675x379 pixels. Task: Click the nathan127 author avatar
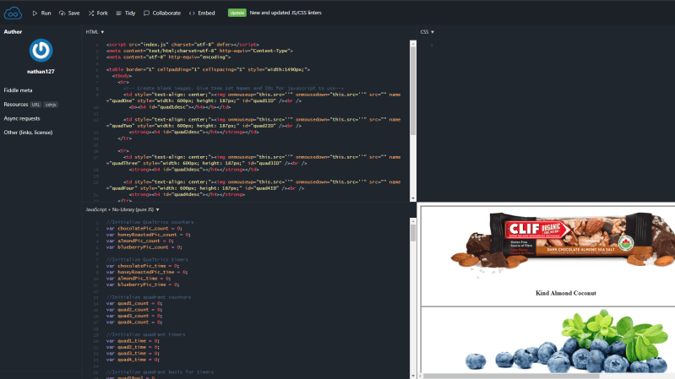(x=41, y=51)
